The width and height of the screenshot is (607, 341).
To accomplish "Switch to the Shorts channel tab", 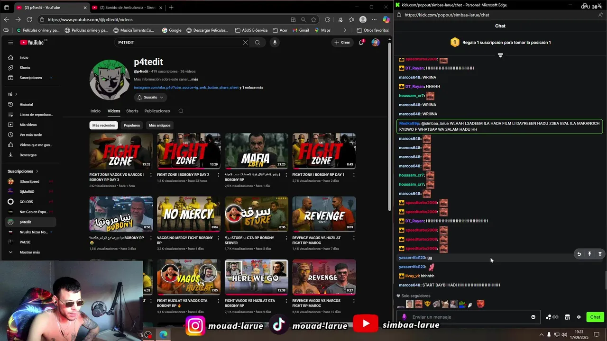I will pos(132,111).
